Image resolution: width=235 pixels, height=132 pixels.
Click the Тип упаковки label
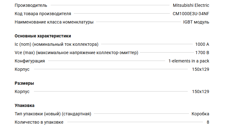(53, 114)
